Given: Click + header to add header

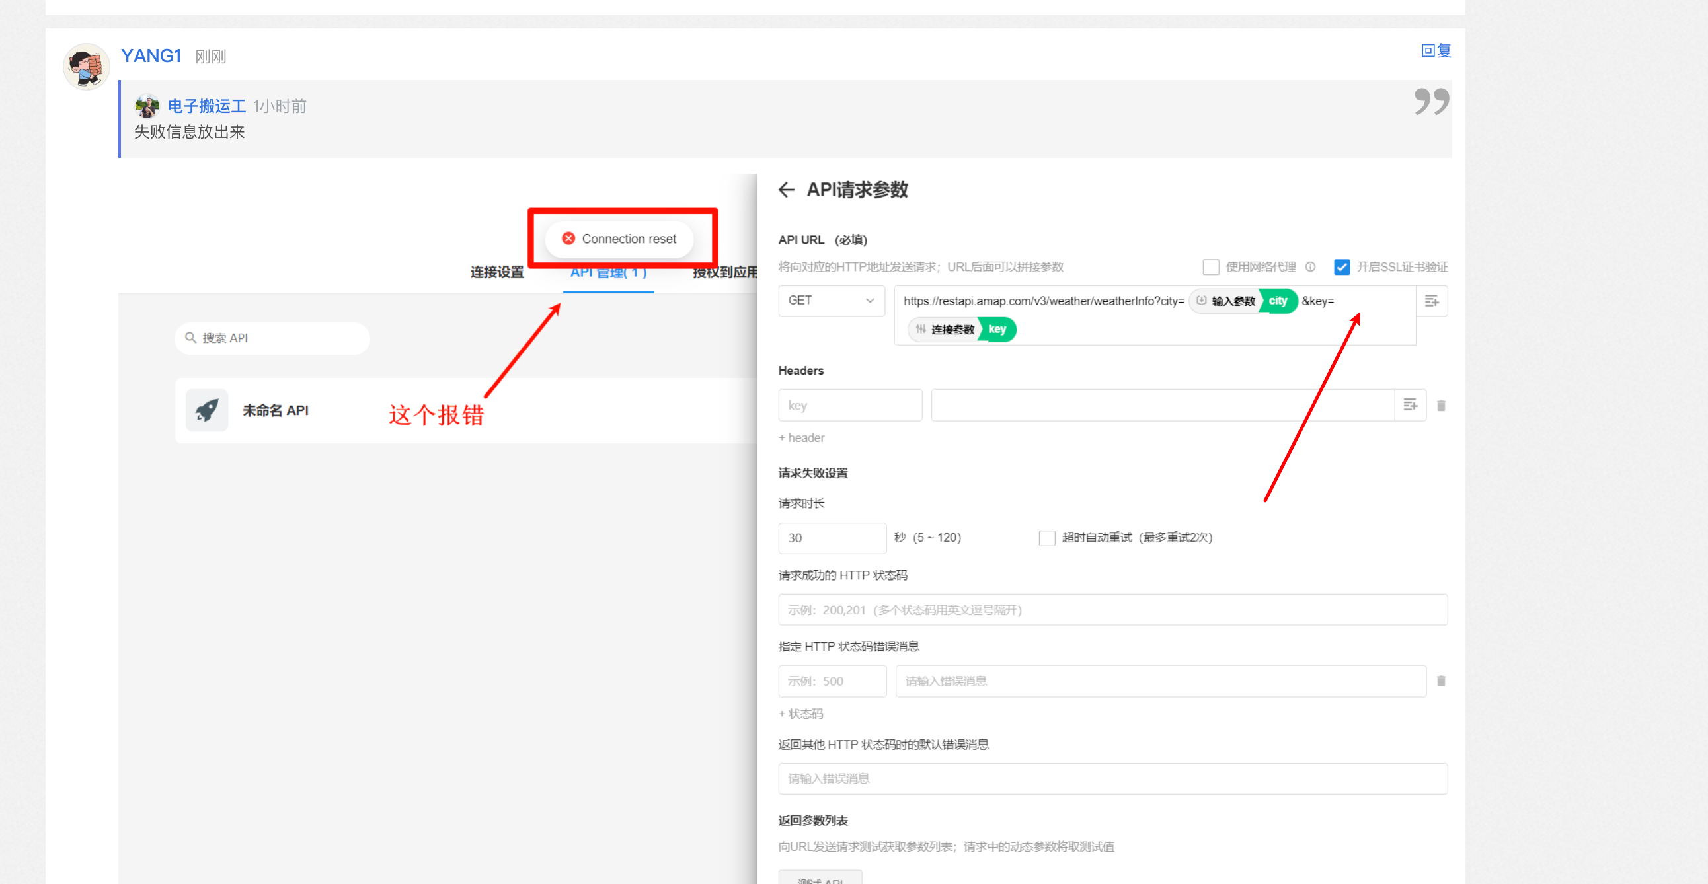Looking at the screenshot, I should (801, 438).
